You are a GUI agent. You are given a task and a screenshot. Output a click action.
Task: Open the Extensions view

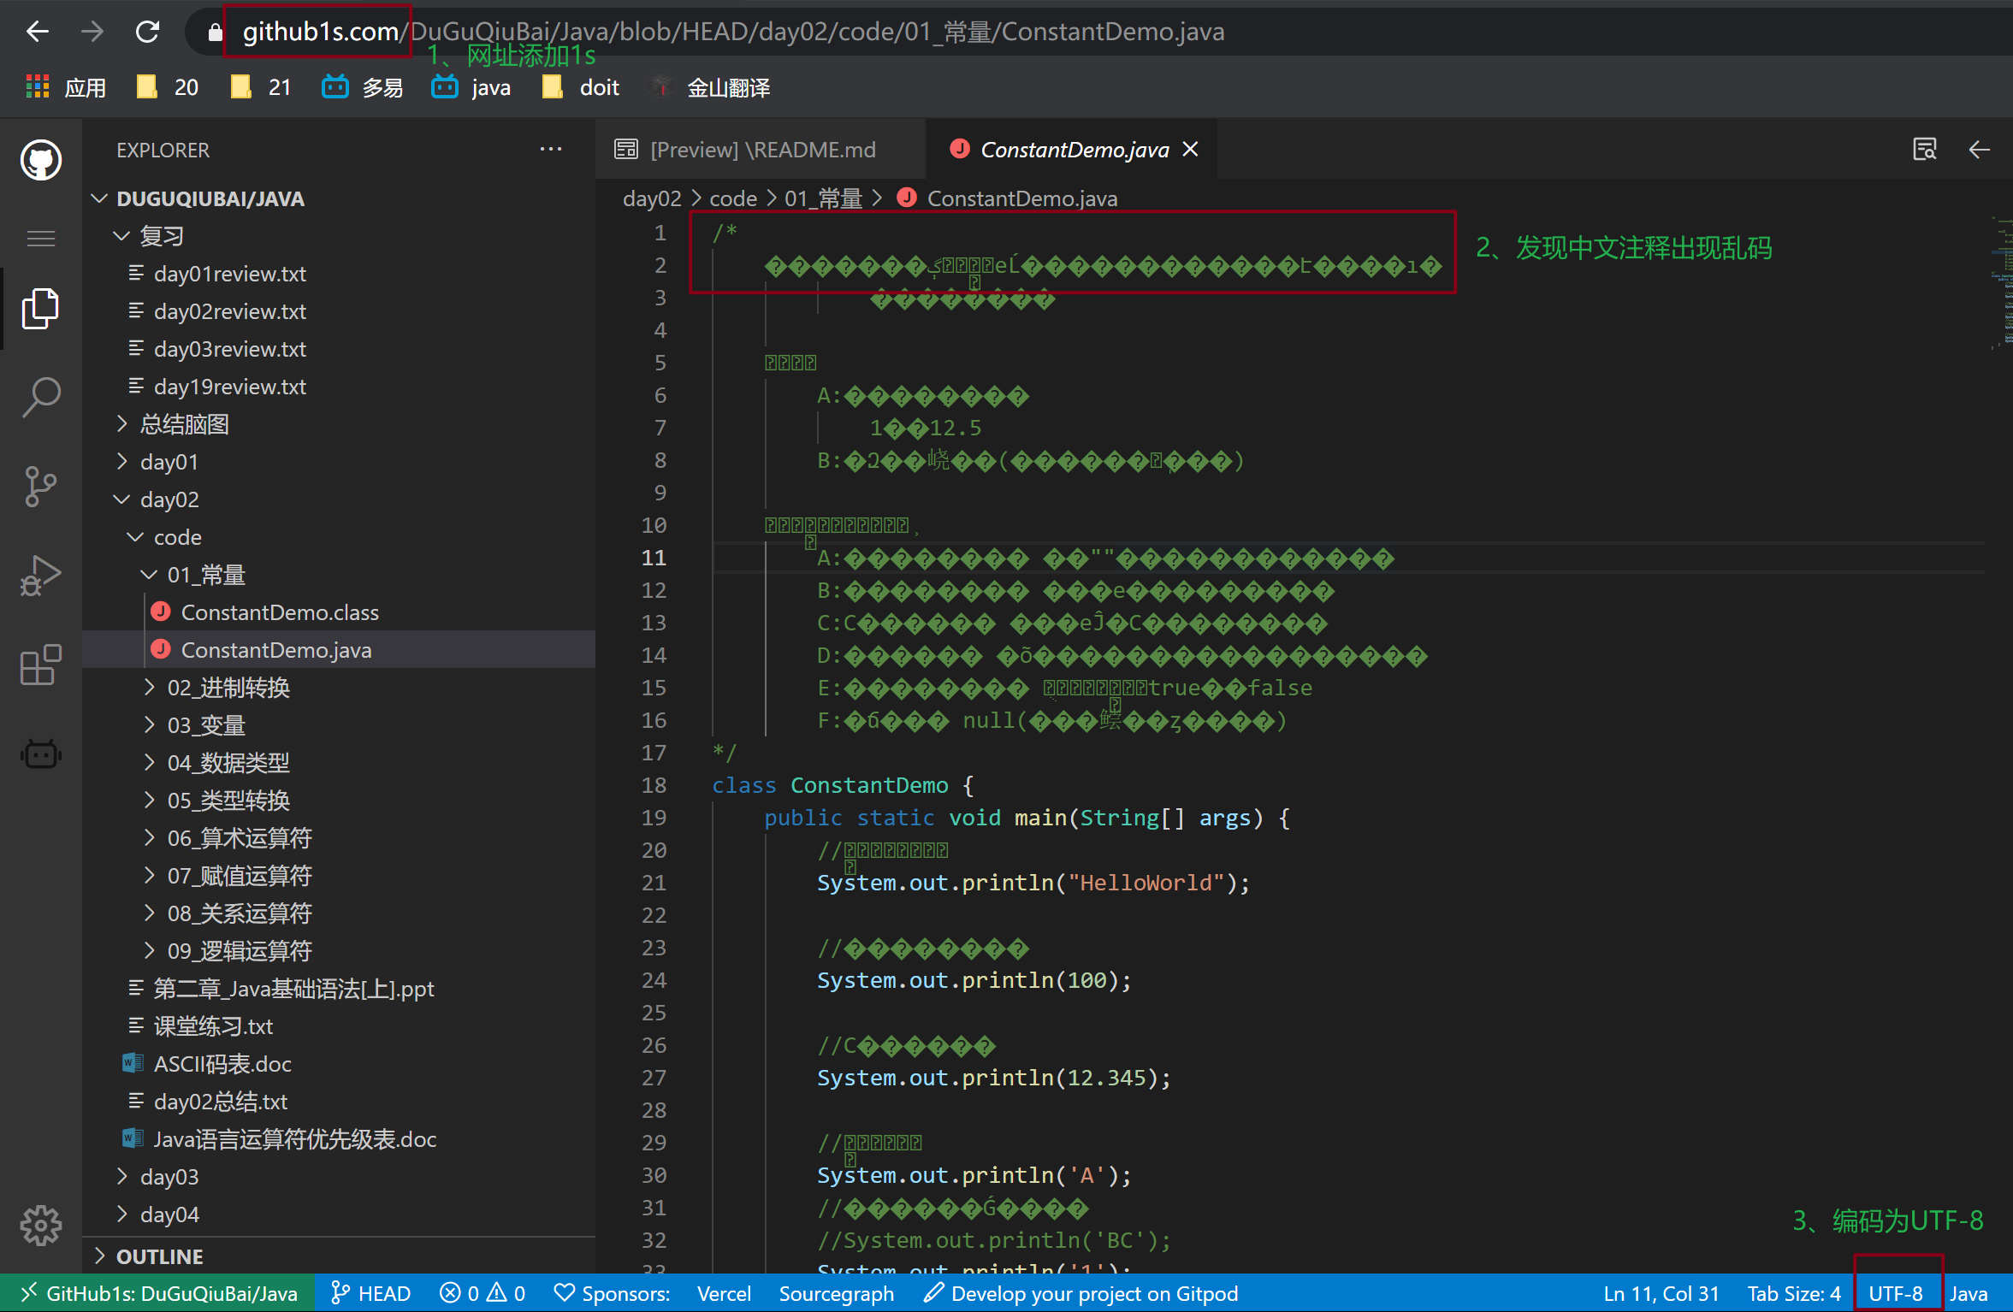[x=40, y=665]
